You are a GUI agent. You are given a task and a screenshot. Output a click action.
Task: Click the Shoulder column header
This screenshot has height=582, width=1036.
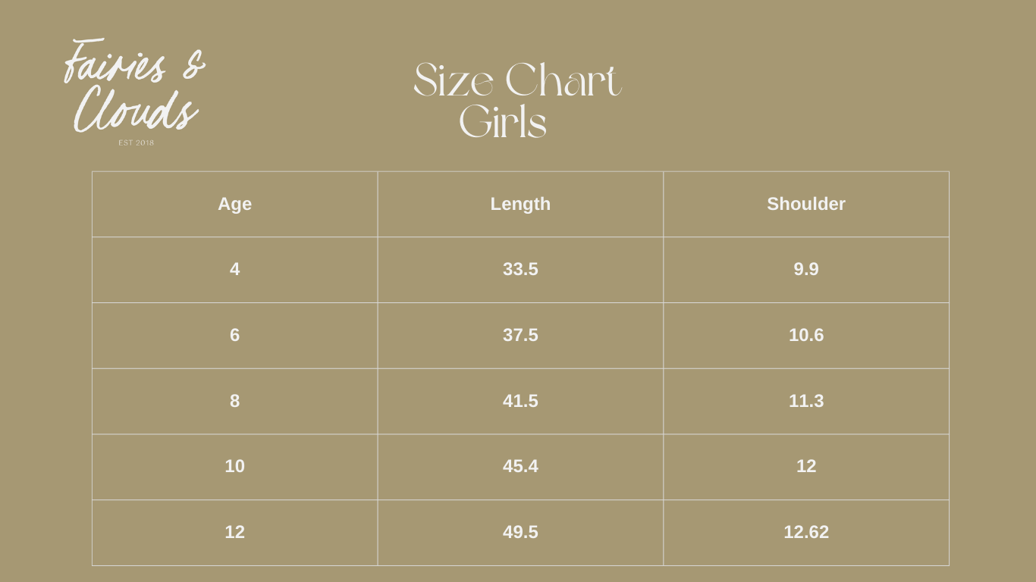point(805,204)
